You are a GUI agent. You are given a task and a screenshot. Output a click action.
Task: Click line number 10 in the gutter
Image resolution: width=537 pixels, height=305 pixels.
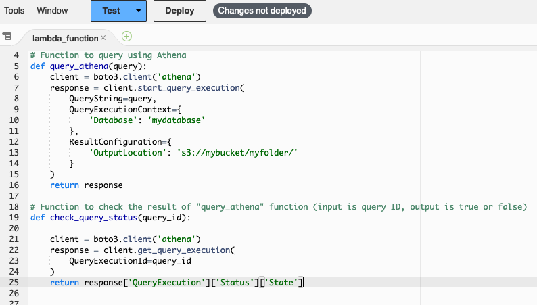pos(14,120)
